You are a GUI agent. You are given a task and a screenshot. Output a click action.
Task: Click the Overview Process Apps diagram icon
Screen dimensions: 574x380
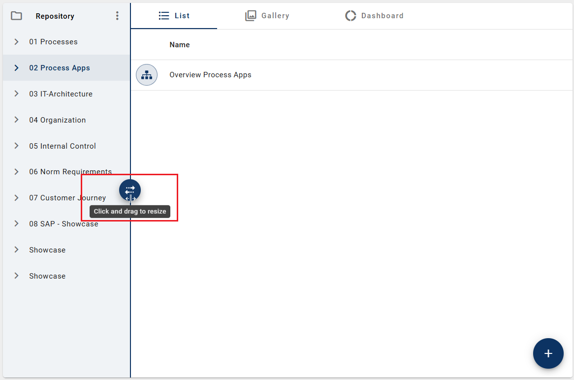(147, 75)
